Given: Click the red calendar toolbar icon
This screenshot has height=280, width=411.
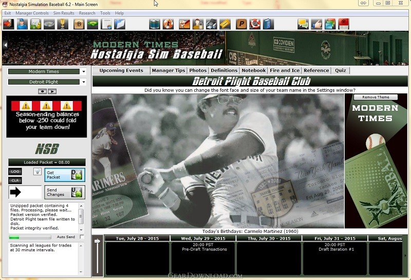Looking at the screenshot, I should point(344,24).
